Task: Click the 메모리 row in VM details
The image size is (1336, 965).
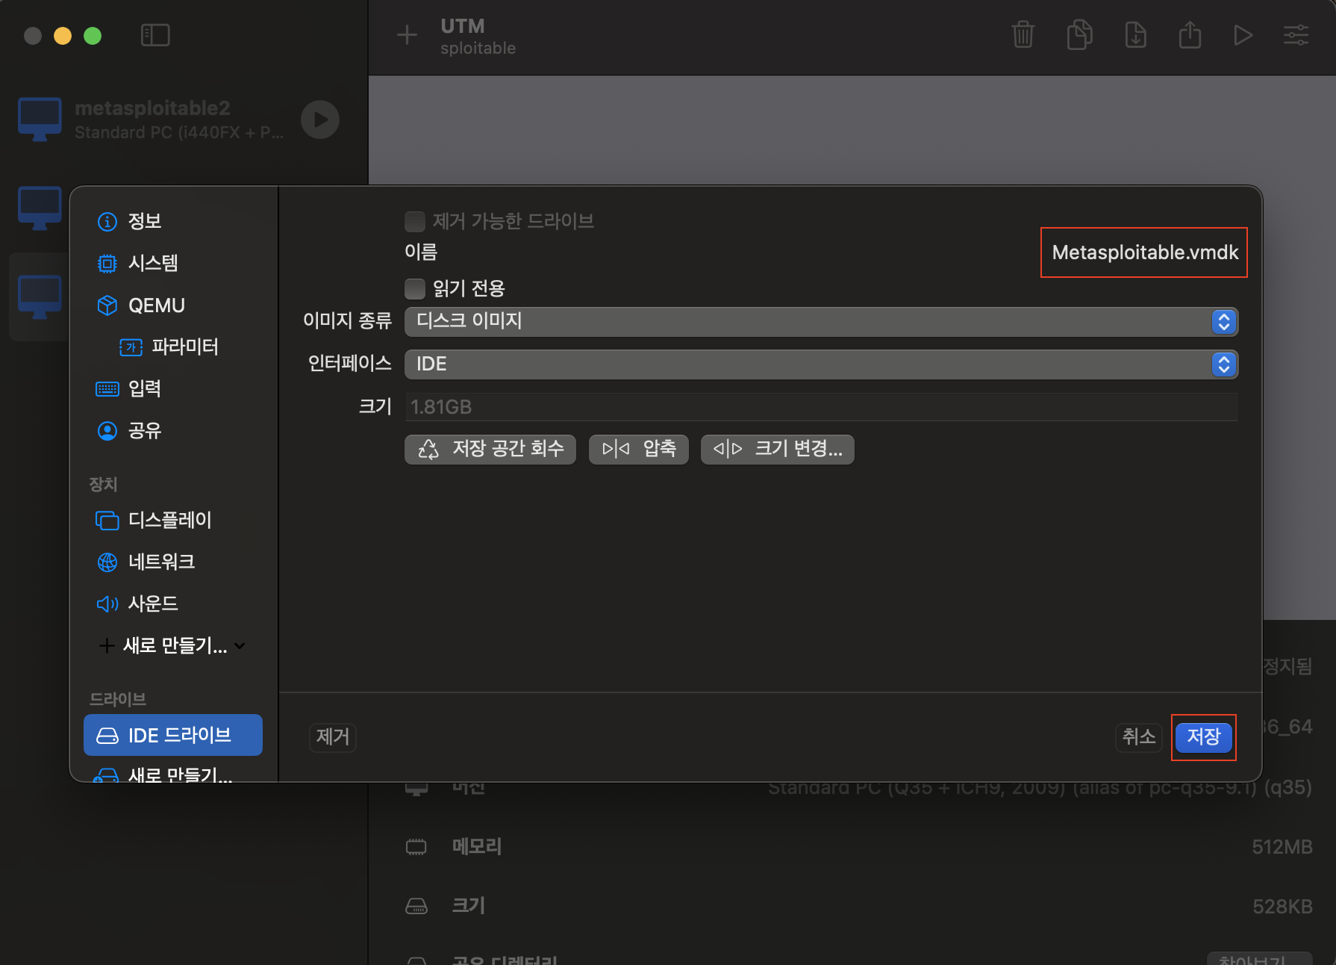Action: pos(858,846)
